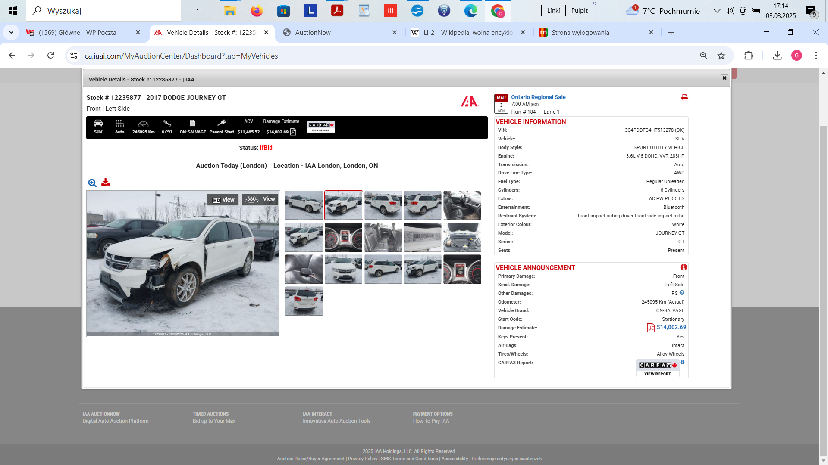This screenshot has height=465, width=828.
Task: Click the info icon beside CARFAX report
Action: (x=682, y=362)
